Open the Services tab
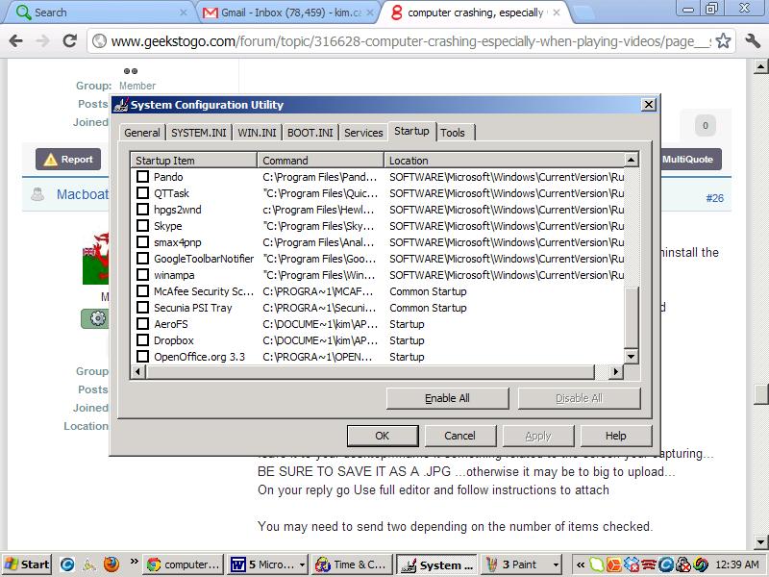 (363, 133)
